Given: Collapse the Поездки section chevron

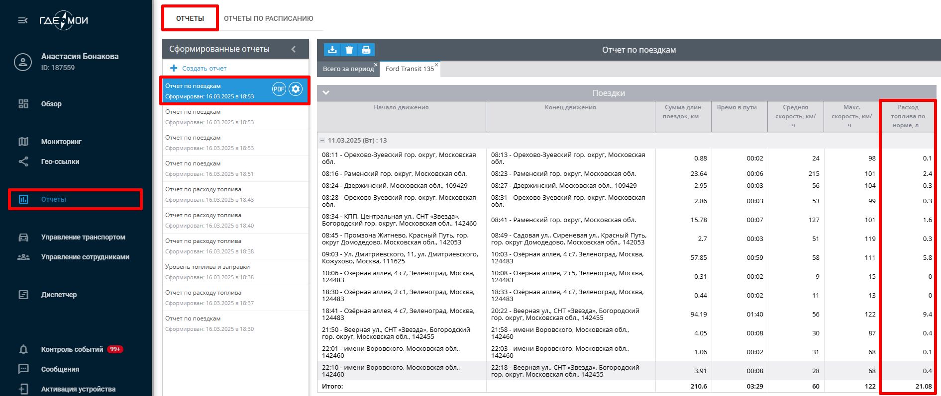Looking at the screenshot, I should click(326, 93).
